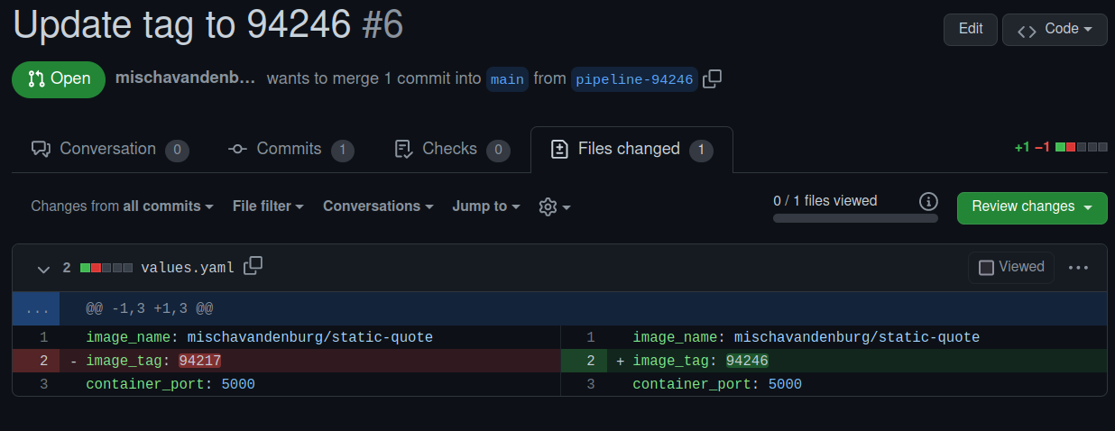The image size is (1115, 431).
Task: Click the diffstat squares next to +1 −1
Action: coord(1081,148)
